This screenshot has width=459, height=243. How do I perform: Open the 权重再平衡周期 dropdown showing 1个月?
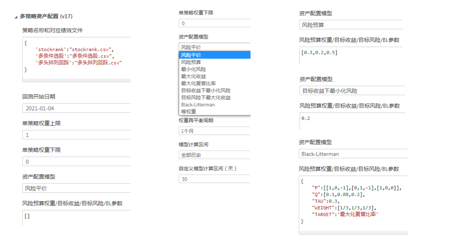215,131
